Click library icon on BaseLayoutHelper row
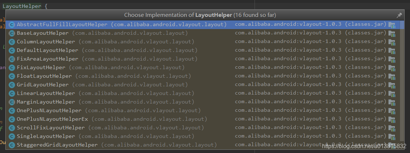This screenshot has width=410, height=153. [x=392, y=34]
